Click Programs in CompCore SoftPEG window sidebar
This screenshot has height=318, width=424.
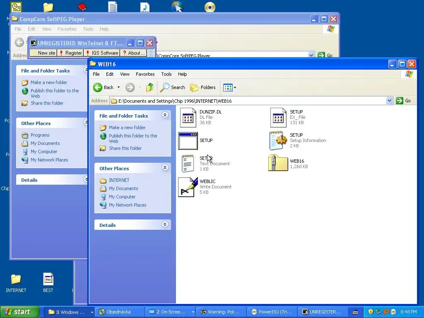tap(40, 135)
